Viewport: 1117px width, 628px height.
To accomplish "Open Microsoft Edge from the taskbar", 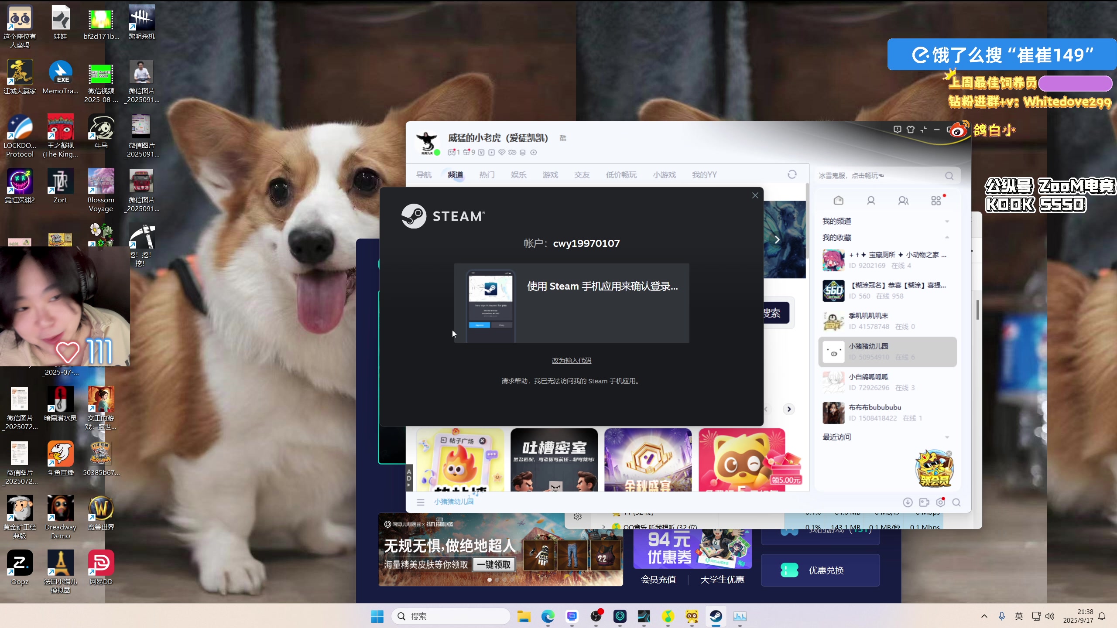I will [548, 616].
